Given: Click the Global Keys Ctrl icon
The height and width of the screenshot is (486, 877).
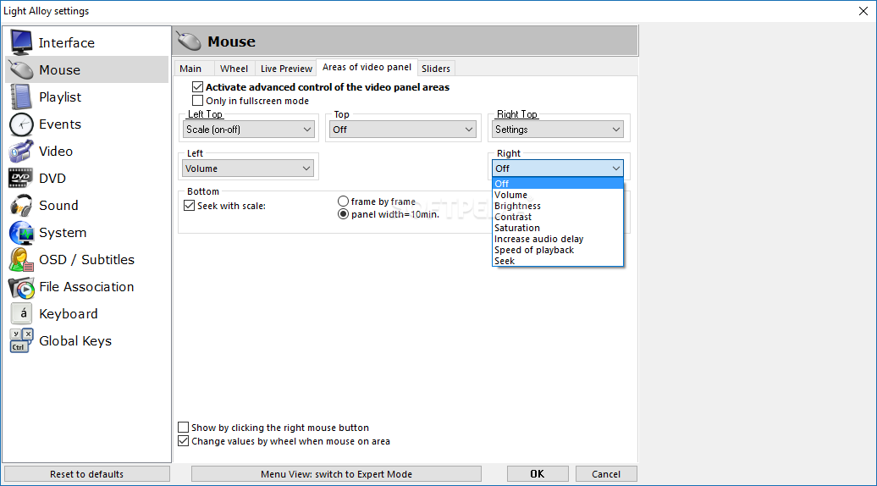Looking at the screenshot, I should coord(21,340).
